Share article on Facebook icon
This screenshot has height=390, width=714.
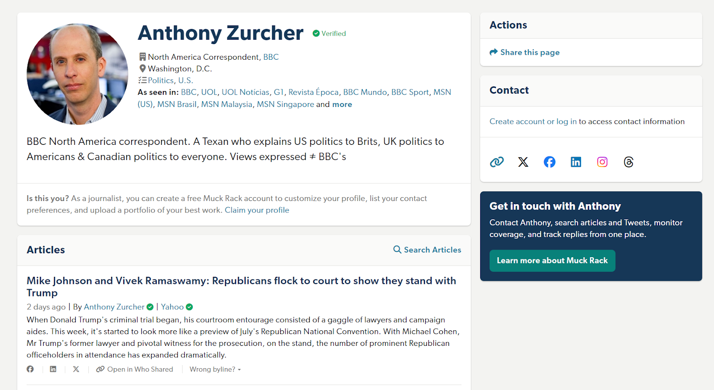coord(30,369)
